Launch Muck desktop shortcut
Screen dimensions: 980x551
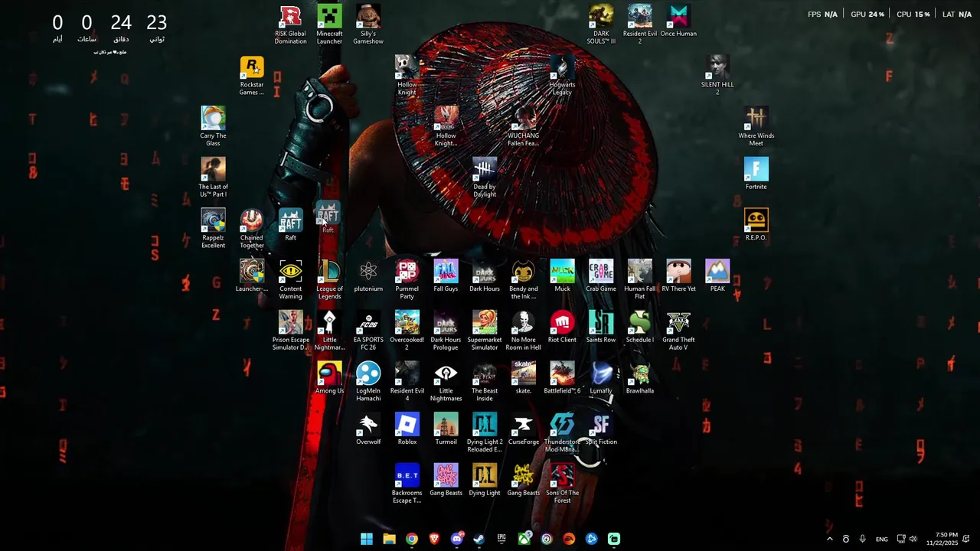(x=562, y=276)
